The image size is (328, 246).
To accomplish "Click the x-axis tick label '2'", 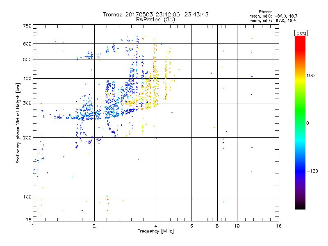I will pyautogui.click(x=94, y=226).
